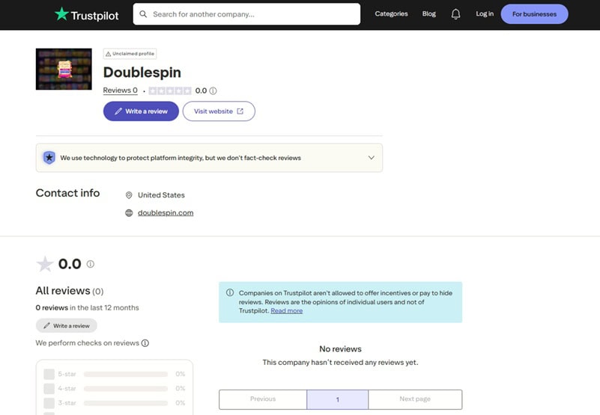Click the globe icon beside website

click(129, 213)
